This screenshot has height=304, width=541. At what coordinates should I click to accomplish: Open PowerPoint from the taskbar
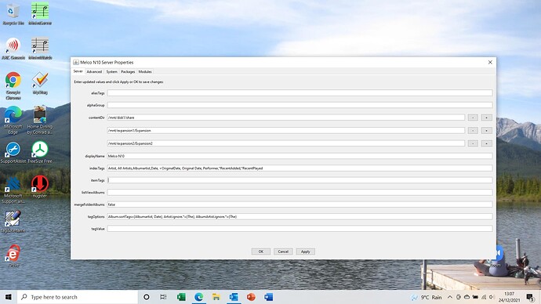click(251, 297)
